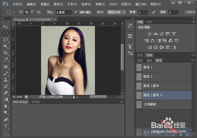
Task: Open the collapsed History panel icon
Action: pos(130,26)
